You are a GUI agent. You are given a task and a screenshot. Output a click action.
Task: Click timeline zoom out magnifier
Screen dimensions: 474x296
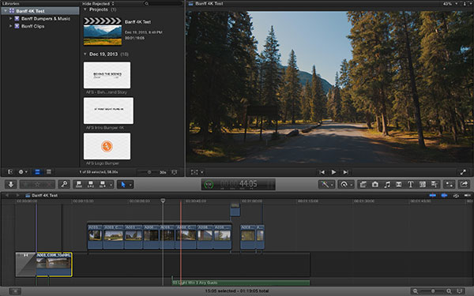(x=416, y=291)
